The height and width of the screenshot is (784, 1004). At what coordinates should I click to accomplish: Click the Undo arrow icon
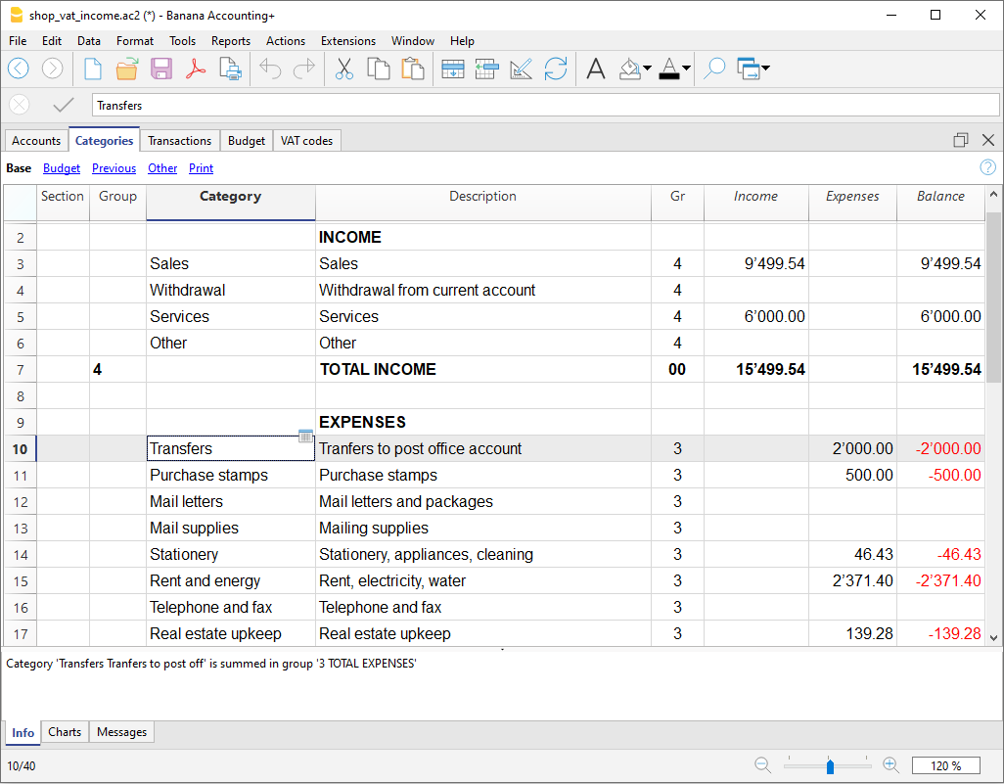[x=271, y=69]
